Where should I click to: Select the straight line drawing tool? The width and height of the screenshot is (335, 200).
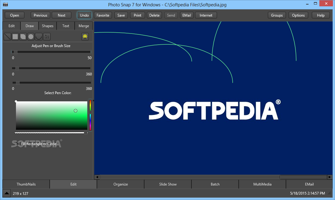[x=7, y=37]
